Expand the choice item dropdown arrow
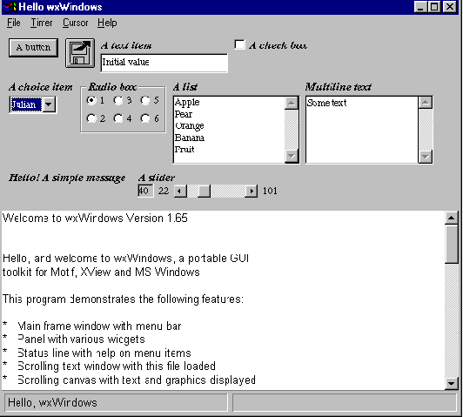463x417 pixels. 49,104
